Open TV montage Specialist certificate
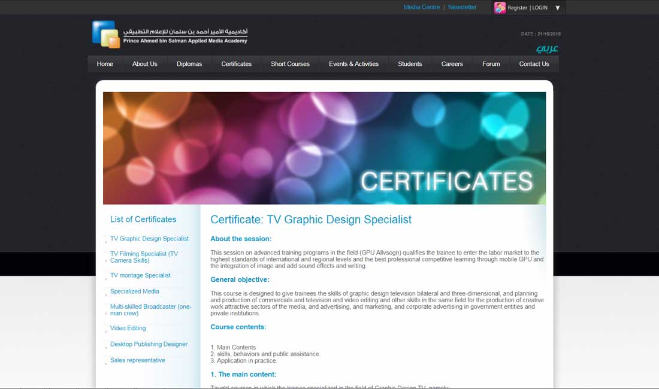The width and height of the screenshot is (659, 389). [x=140, y=276]
